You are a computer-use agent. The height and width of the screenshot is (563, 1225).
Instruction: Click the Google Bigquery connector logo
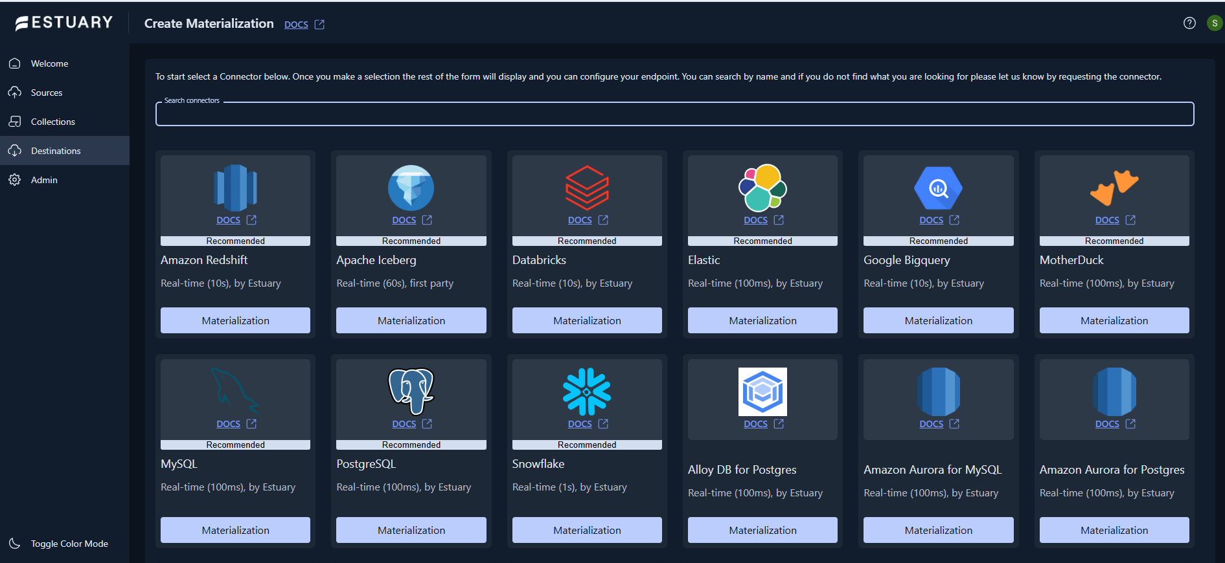tap(938, 188)
